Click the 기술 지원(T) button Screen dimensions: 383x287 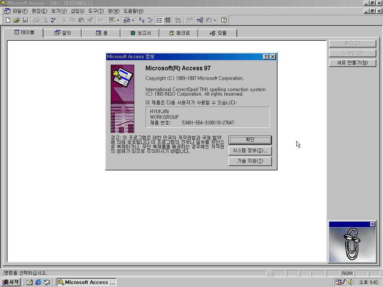[x=250, y=161]
